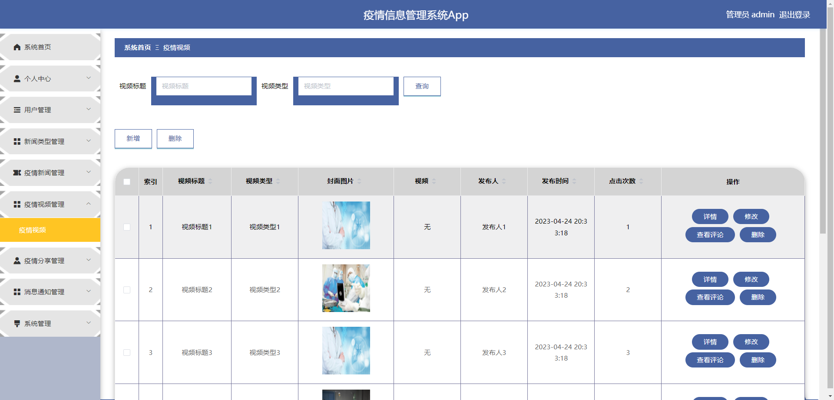The height and width of the screenshot is (400, 834).
Task: Select the video icon for 疫情新闻管理
Action: [x=17, y=172]
